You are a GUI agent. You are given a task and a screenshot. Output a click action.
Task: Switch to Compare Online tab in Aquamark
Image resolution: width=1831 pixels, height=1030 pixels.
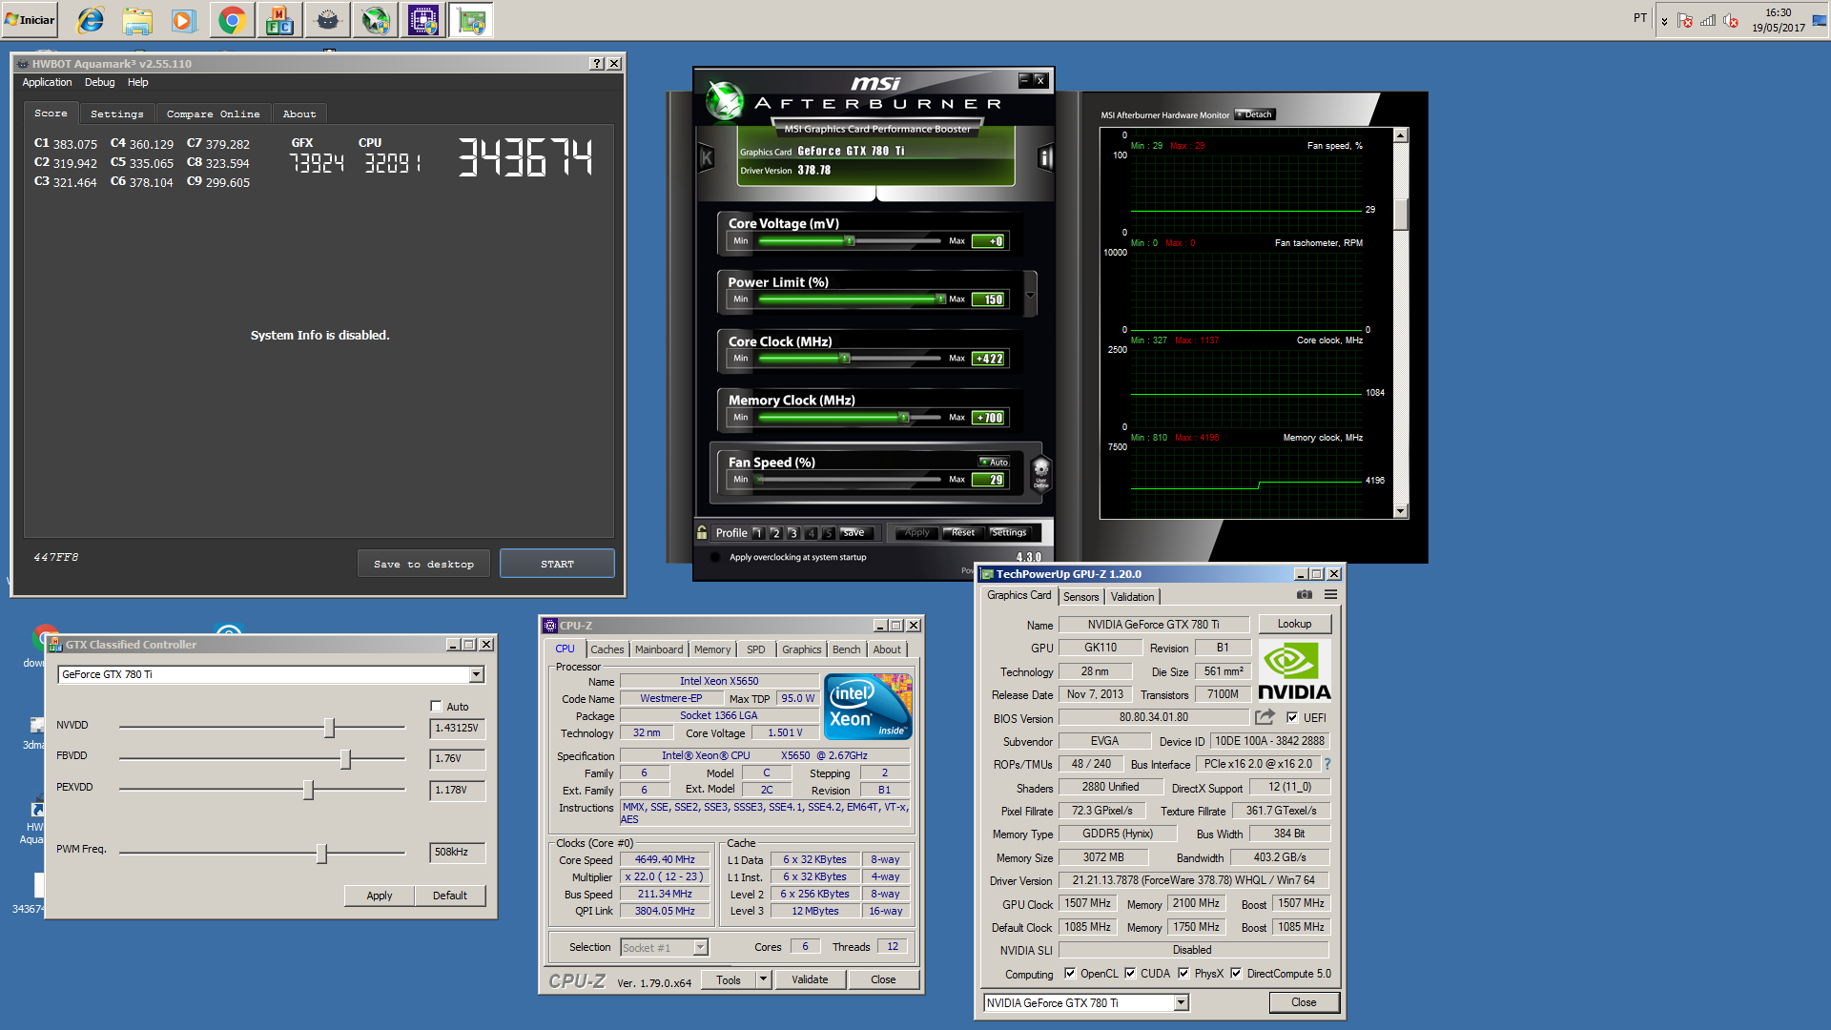click(214, 113)
